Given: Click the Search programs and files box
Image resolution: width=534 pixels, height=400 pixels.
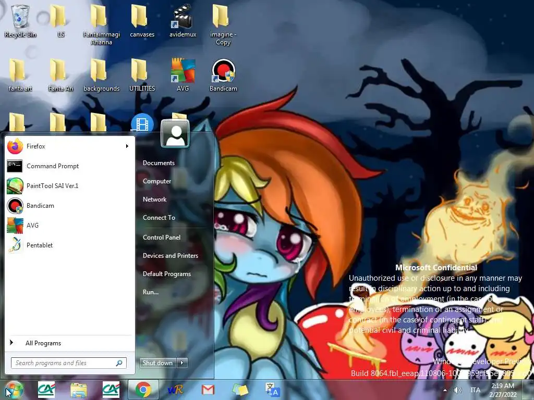Looking at the screenshot, I should (x=68, y=363).
